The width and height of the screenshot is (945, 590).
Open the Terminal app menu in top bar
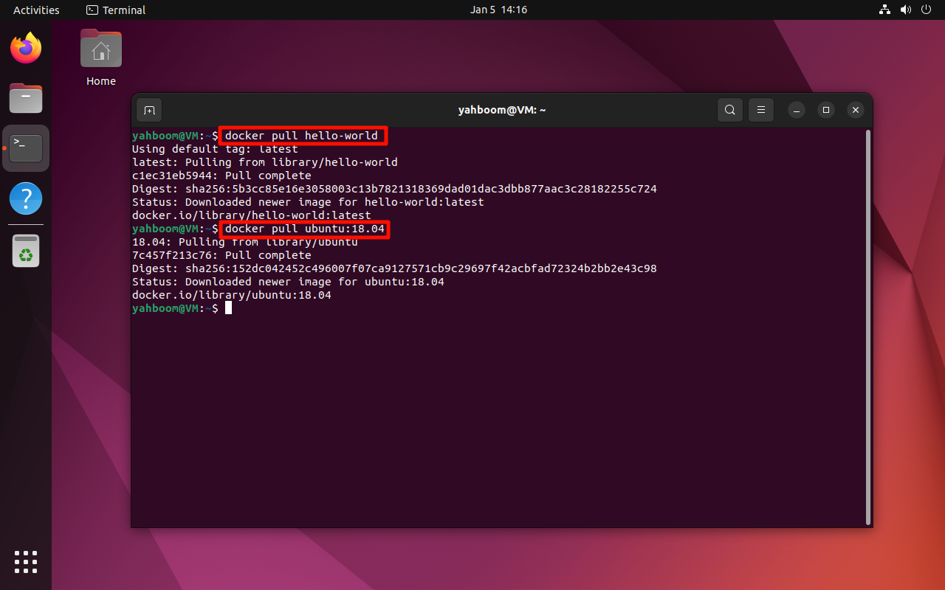coord(116,10)
